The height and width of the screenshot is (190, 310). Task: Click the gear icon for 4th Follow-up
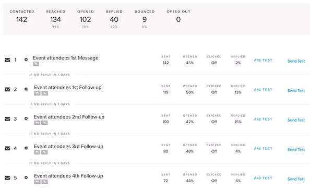(26, 177)
